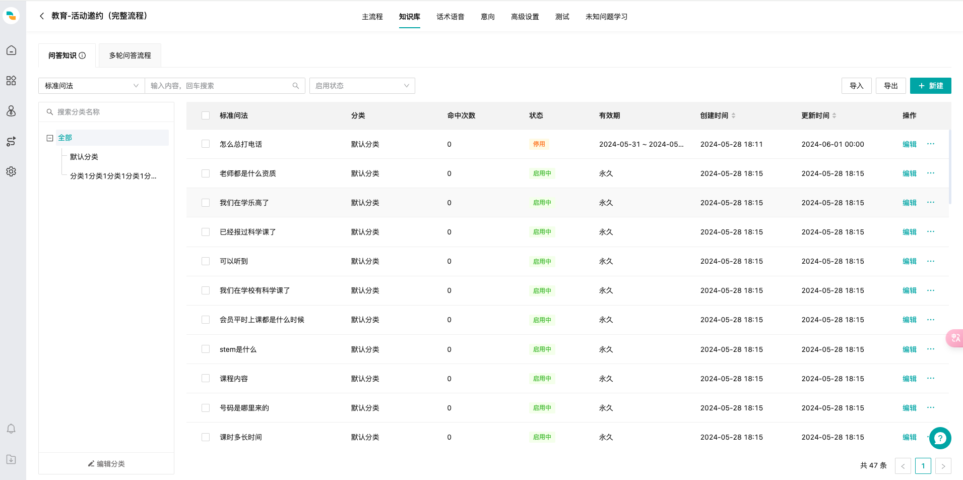963x480 pixels.
Task: Select page 1 in pagination
Action: tap(923, 466)
